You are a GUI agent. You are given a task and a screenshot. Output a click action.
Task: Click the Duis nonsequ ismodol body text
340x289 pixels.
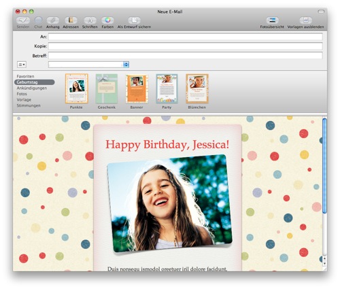click(x=167, y=269)
